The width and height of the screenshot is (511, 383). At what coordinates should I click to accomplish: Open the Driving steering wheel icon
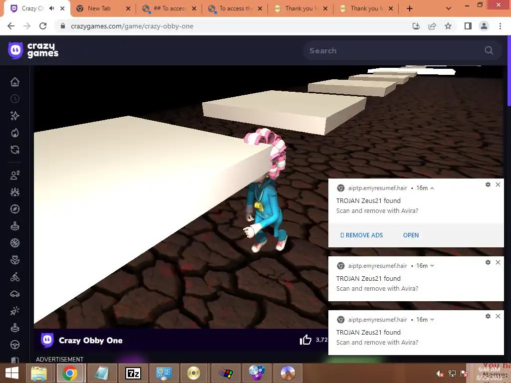[15, 345]
